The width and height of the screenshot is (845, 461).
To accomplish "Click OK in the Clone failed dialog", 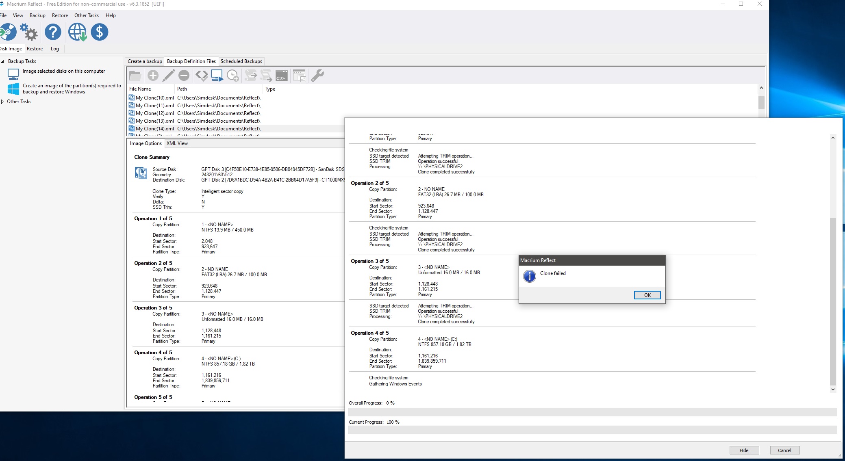I will (x=647, y=295).
